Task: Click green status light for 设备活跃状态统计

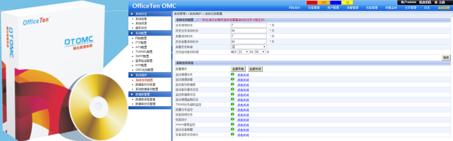Action: pos(233,134)
